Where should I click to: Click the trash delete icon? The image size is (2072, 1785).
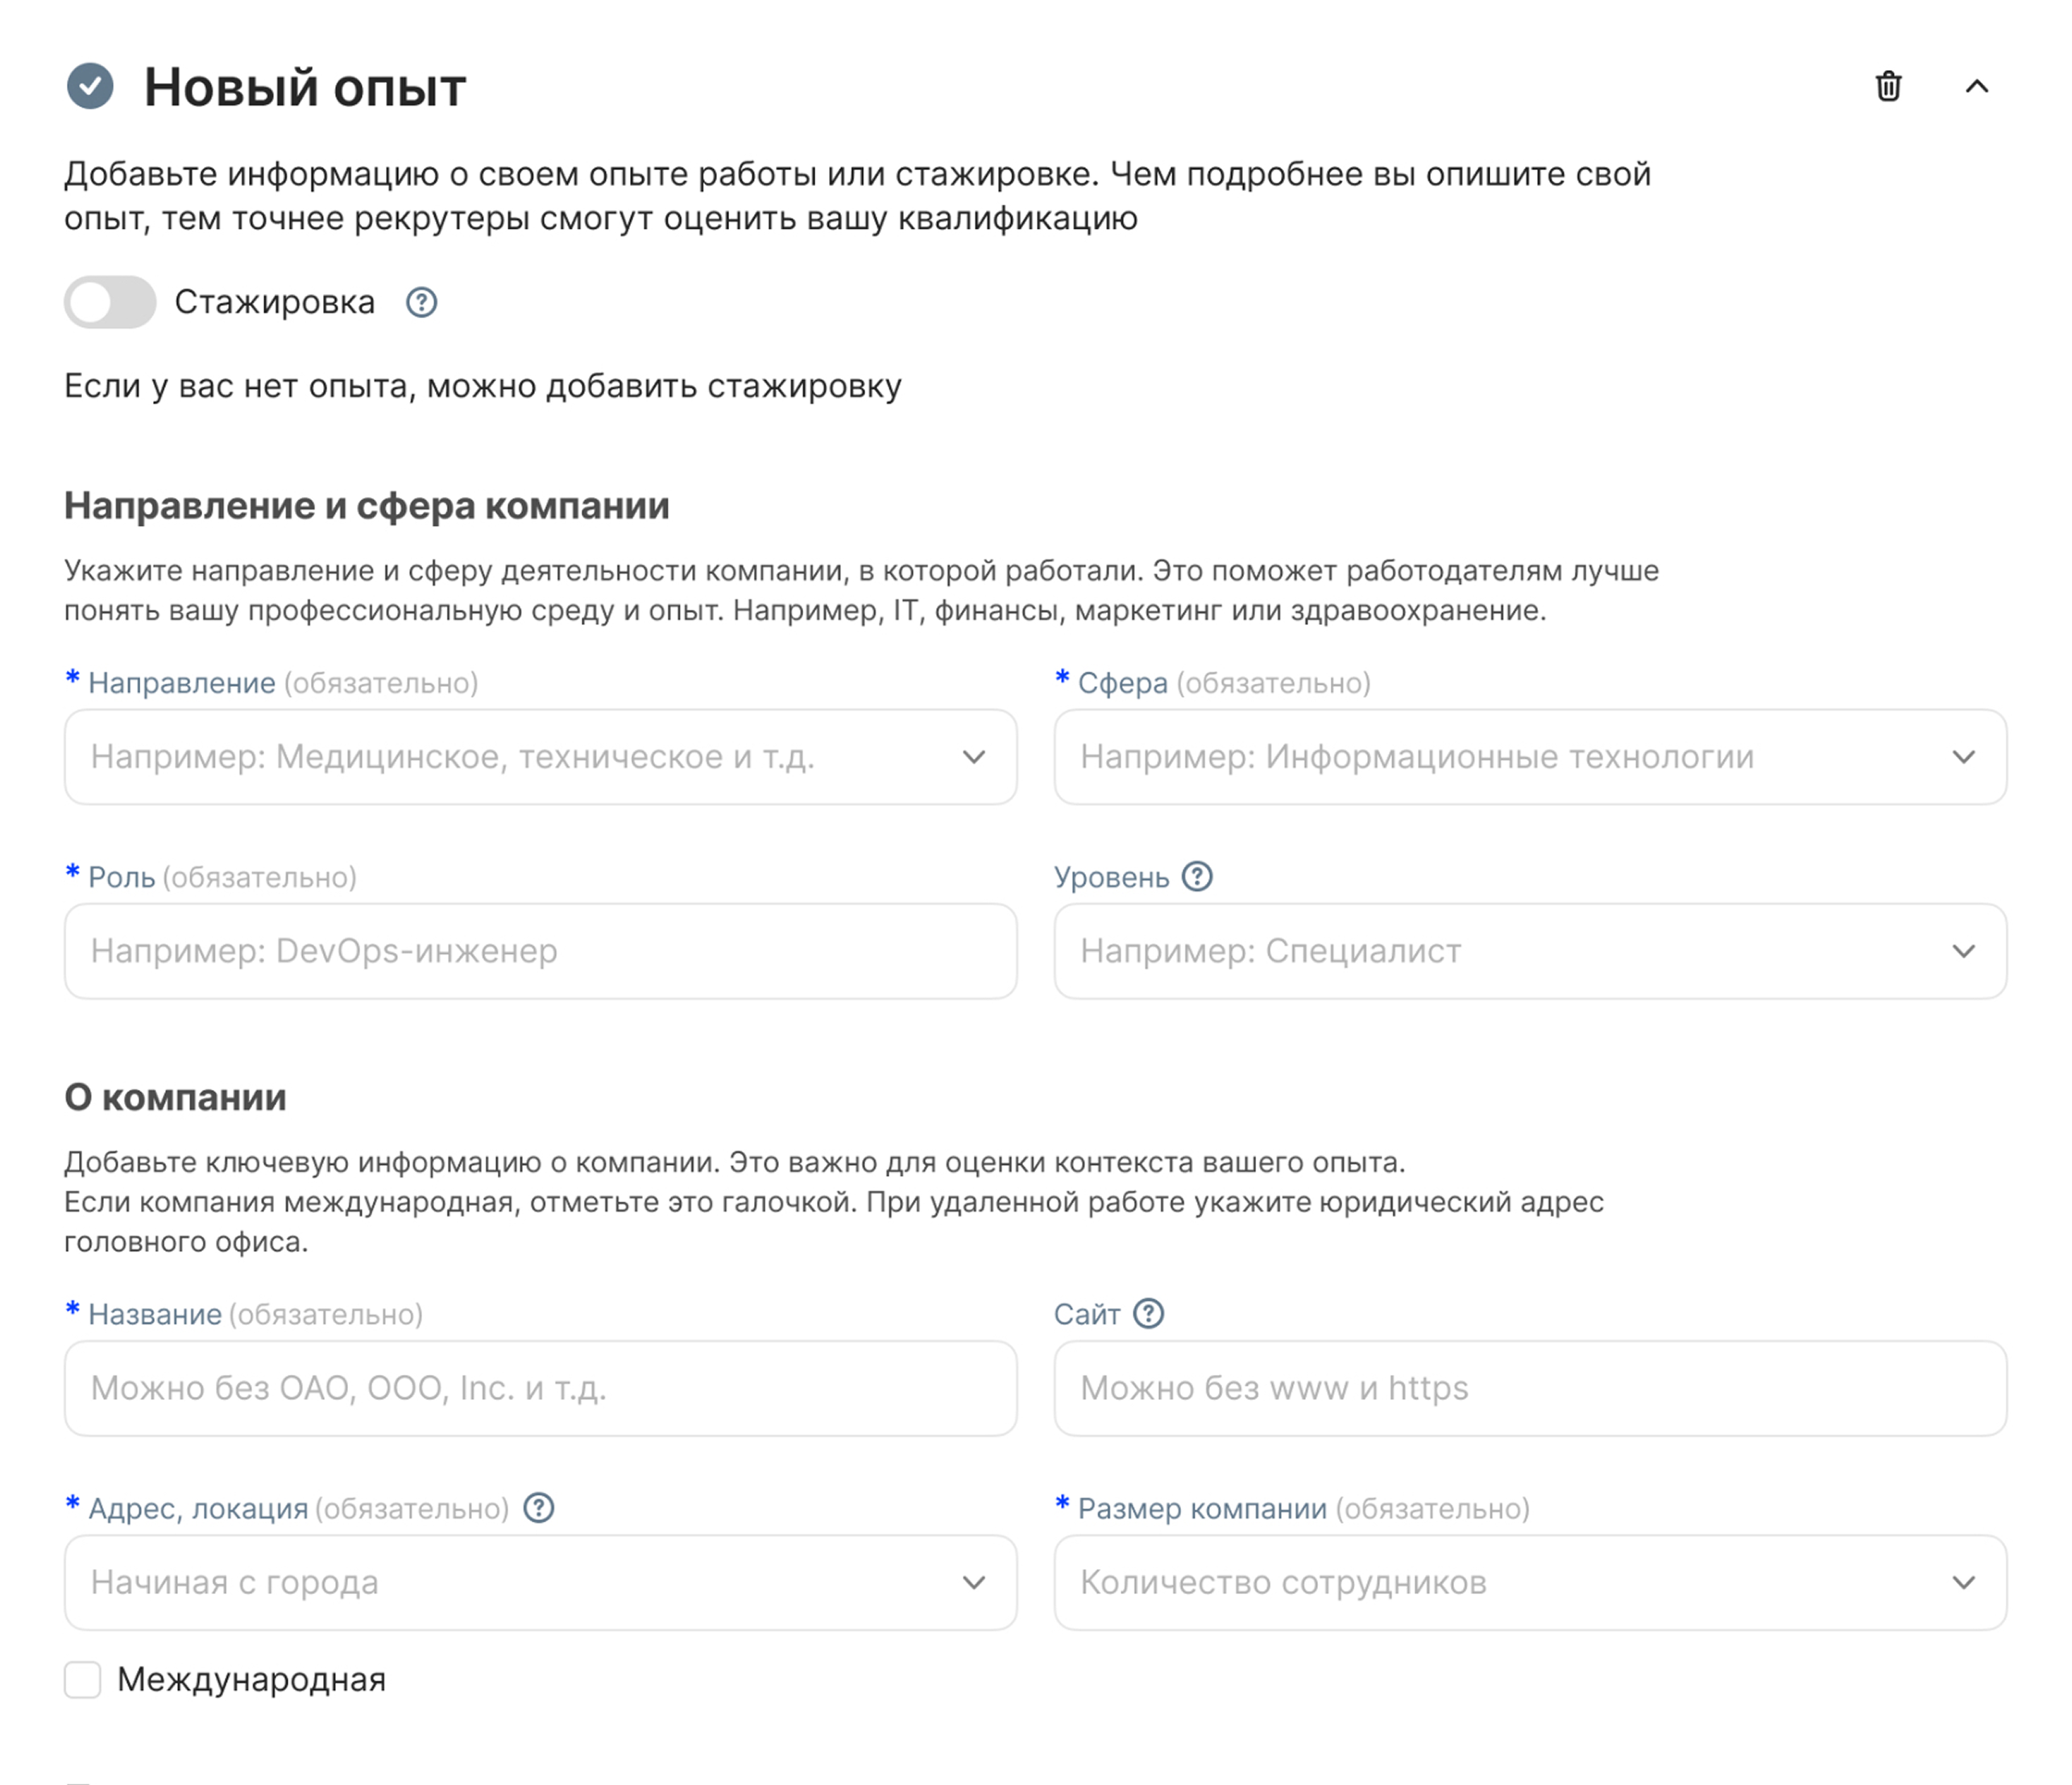click(1887, 87)
